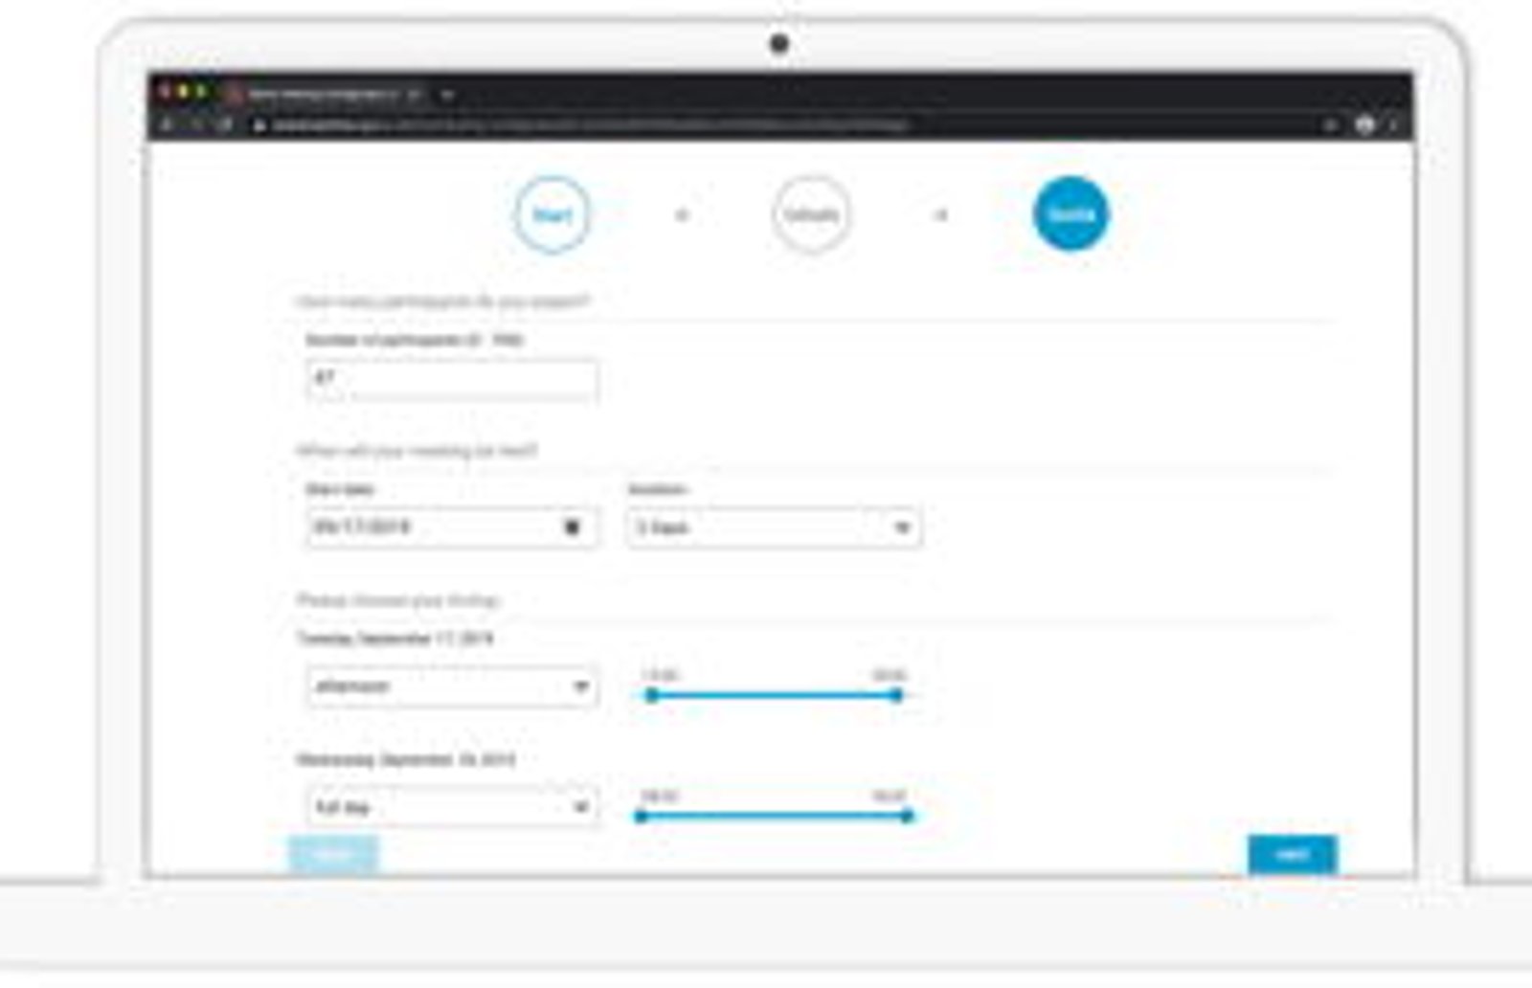Screen dimensions: 1532x988
Task: Click the site padlock icon in address bar
Action: 259,124
